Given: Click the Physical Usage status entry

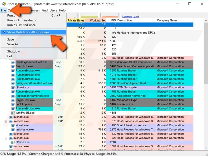Looking at the screenshot, I should tap(100, 154).
